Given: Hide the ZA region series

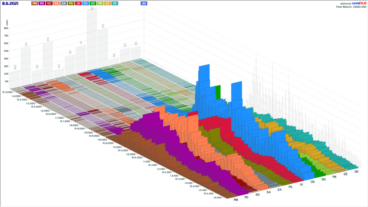Looking at the screenshot, I should click(x=64, y=3).
